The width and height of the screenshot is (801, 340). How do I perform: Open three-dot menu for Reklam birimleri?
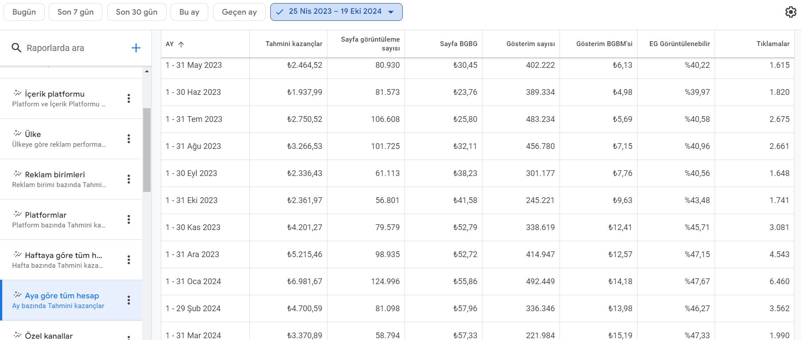129,179
